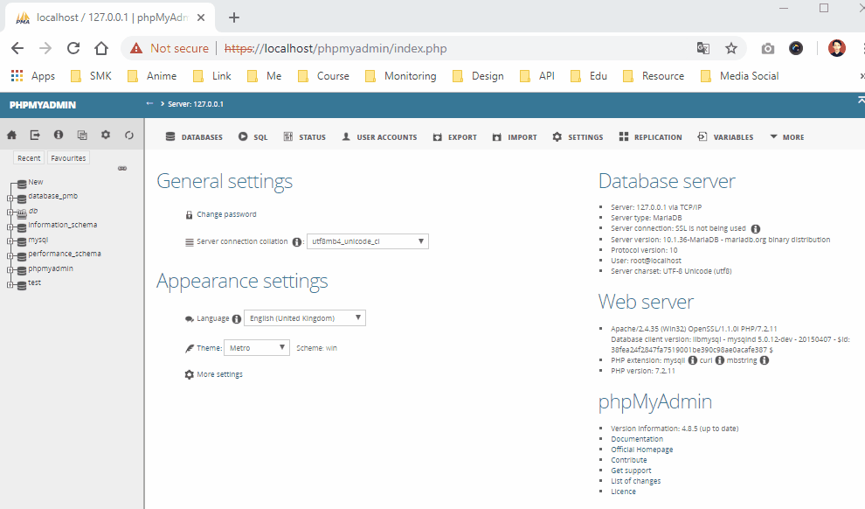This screenshot has width=865, height=509.
Task: Click the link chain icon above database tree
Action: pos(122,168)
